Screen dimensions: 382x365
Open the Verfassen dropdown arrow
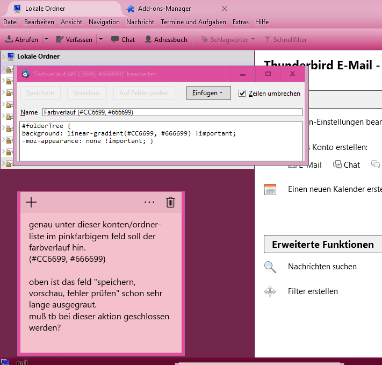click(100, 39)
